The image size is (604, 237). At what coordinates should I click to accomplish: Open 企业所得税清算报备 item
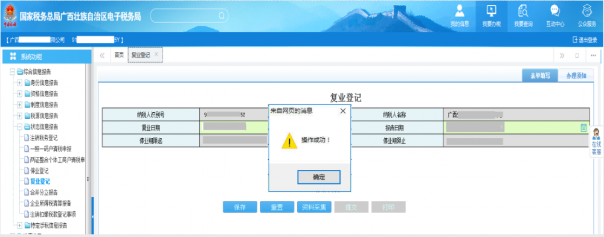pos(51,203)
